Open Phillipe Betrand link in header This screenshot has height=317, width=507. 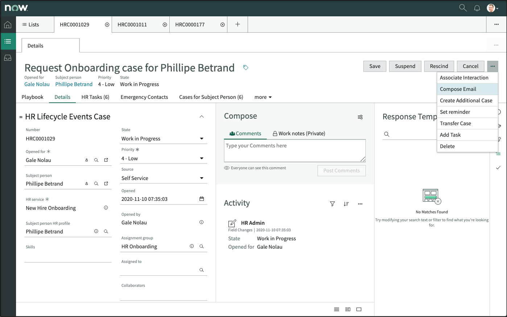pyautogui.click(x=74, y=84)
